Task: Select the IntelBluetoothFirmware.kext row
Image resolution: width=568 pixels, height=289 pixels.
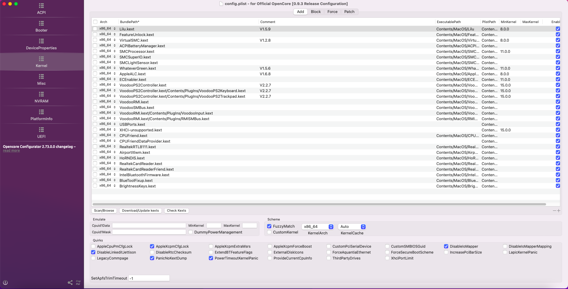Action: point(326,175)
